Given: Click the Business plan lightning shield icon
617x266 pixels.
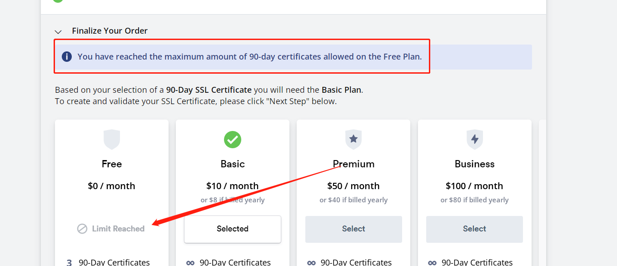Looking at the screenshot, I should tap(474, 139).
